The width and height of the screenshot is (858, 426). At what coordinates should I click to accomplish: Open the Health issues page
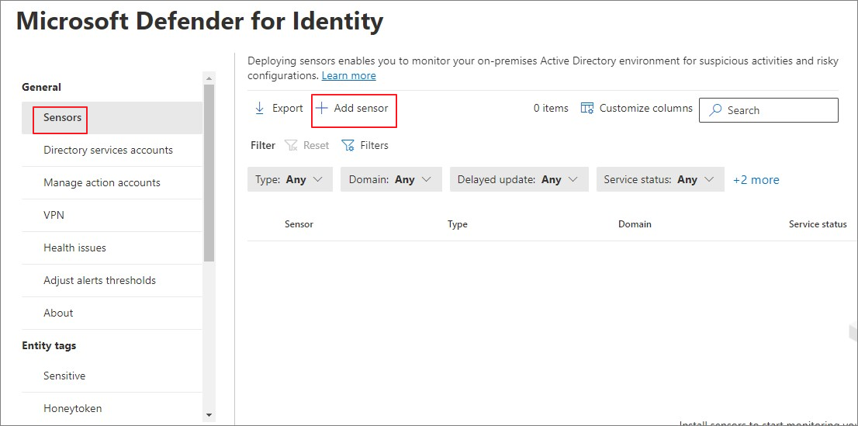coord(112,248)
